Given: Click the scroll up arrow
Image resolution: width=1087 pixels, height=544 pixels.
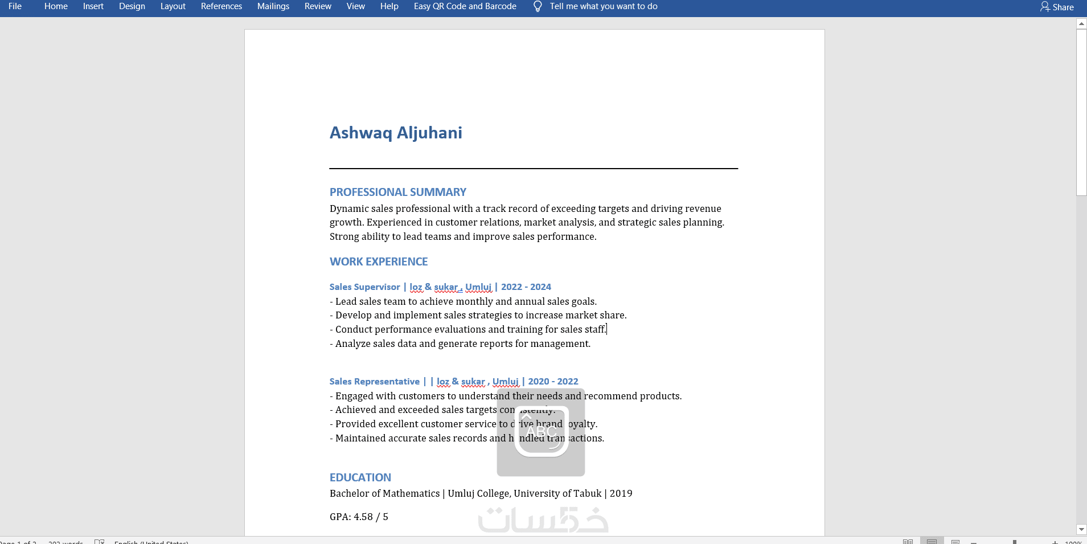Looking at the screenshot, I should tap(1081, 23).
